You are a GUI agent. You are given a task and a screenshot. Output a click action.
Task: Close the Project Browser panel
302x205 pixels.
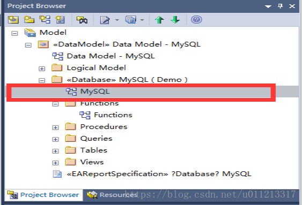(x=292, y=6)
